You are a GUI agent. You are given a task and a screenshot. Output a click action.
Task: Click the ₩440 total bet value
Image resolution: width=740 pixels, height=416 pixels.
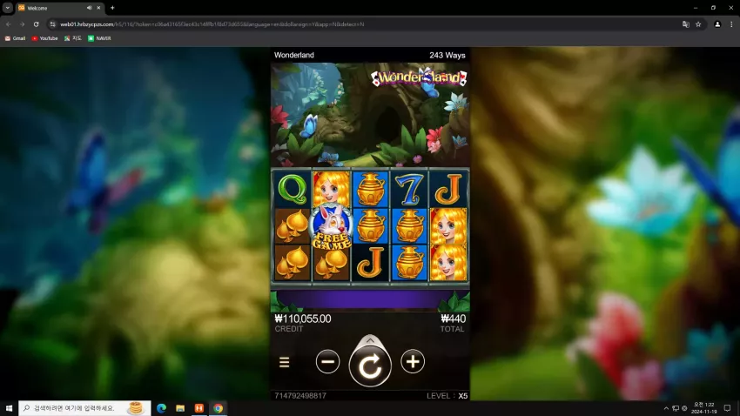click(453, 319)
